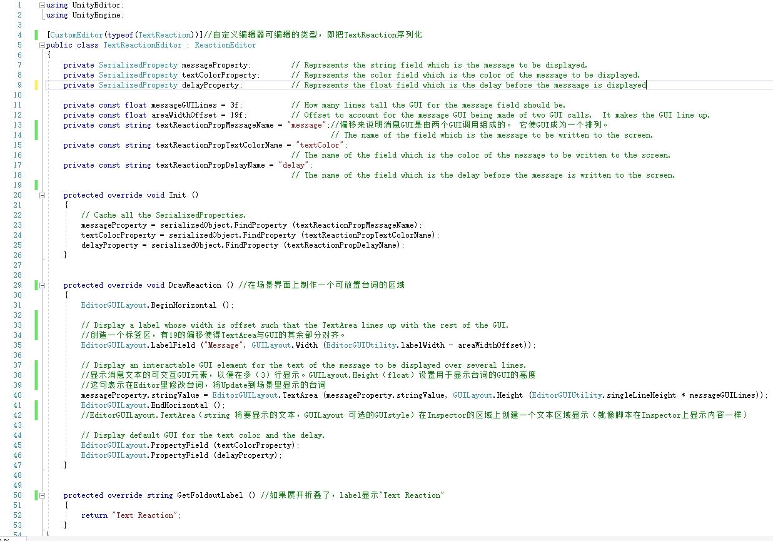Collapse the GetFoldoutLabel method fold marker
773x541 pixels.
[x=42, y=495]
